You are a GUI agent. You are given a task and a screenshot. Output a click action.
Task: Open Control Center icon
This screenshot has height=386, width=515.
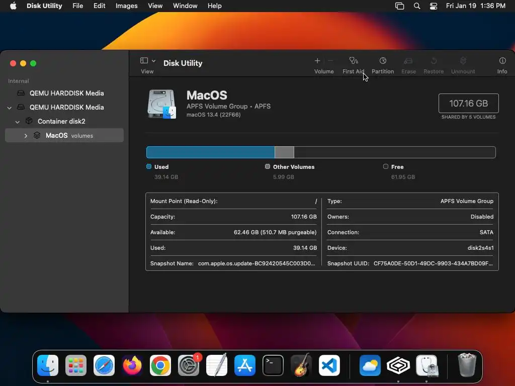434,6
